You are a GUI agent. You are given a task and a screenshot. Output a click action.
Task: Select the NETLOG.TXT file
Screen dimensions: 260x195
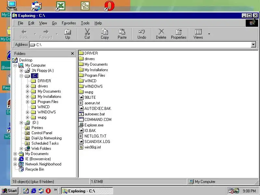point(93,136)
